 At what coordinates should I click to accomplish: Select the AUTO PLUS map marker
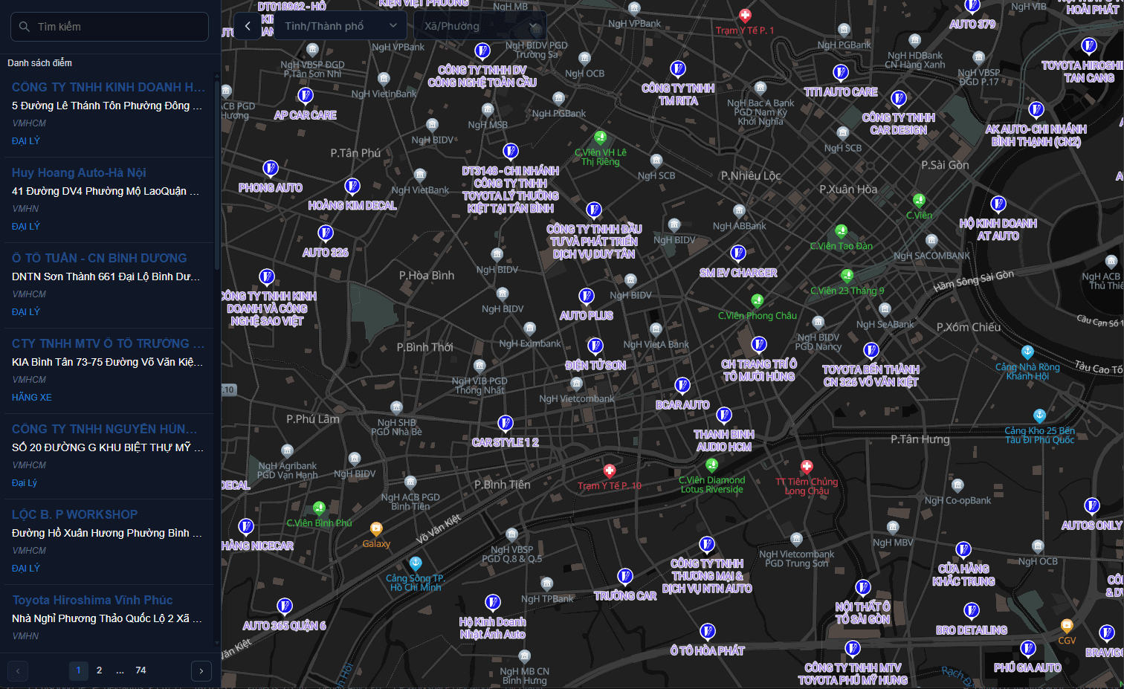pyautogui.click(x=587, y=297)
